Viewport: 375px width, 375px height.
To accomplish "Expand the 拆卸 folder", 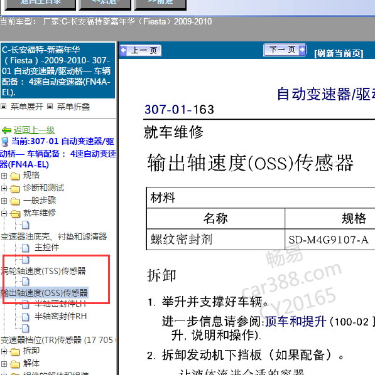I will [4, 351].
